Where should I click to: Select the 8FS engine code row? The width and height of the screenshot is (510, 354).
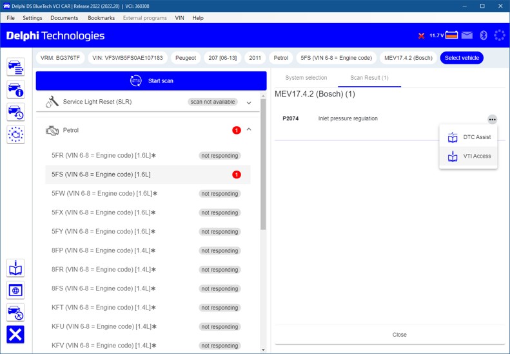pyautogui.click(x=148, y=289)
